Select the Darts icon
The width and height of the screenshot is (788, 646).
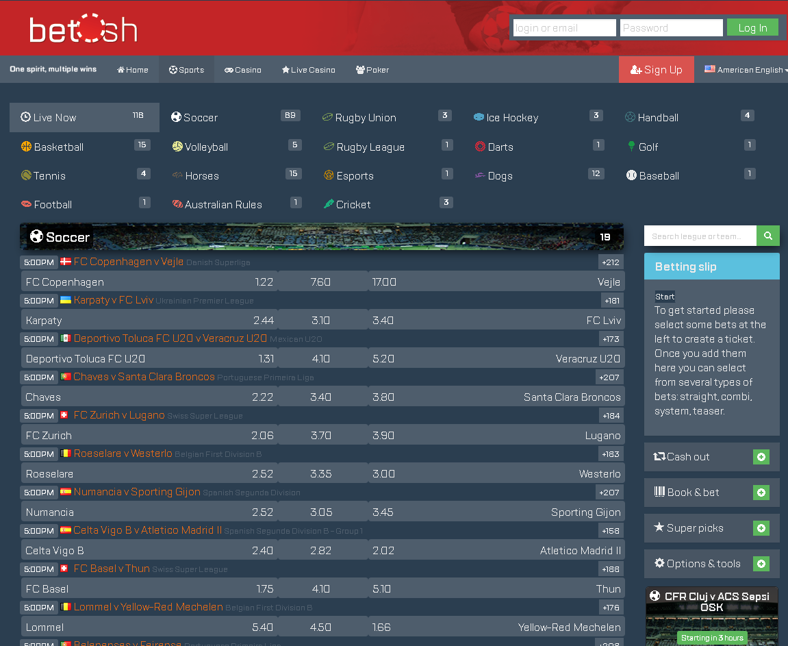point(480,147)
